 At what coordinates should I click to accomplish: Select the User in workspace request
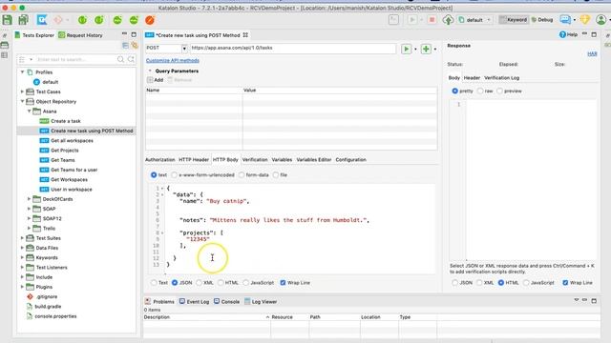click(72, 190)
